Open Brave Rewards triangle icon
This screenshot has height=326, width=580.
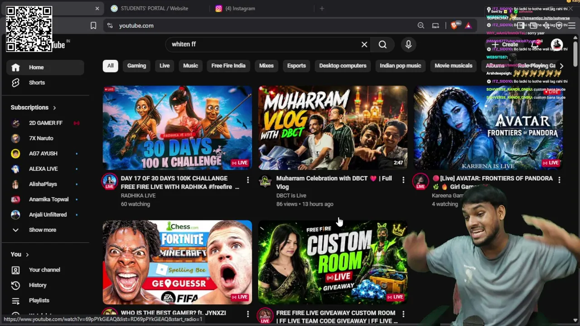point(468,26)
